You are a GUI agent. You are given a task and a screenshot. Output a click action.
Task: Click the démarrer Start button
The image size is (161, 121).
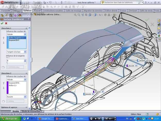pyautogui.click(x=10, y=119)
